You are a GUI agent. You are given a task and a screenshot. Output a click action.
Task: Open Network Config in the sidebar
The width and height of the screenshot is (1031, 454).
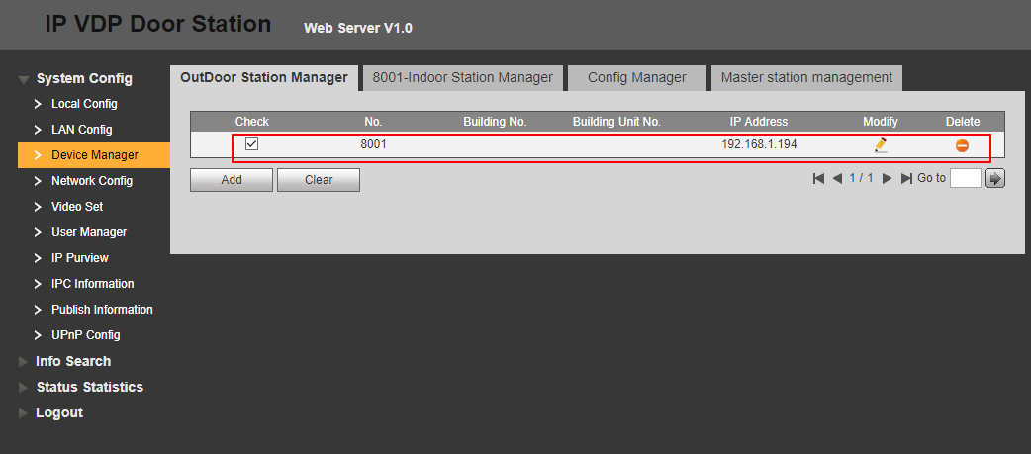pos(91,181)
